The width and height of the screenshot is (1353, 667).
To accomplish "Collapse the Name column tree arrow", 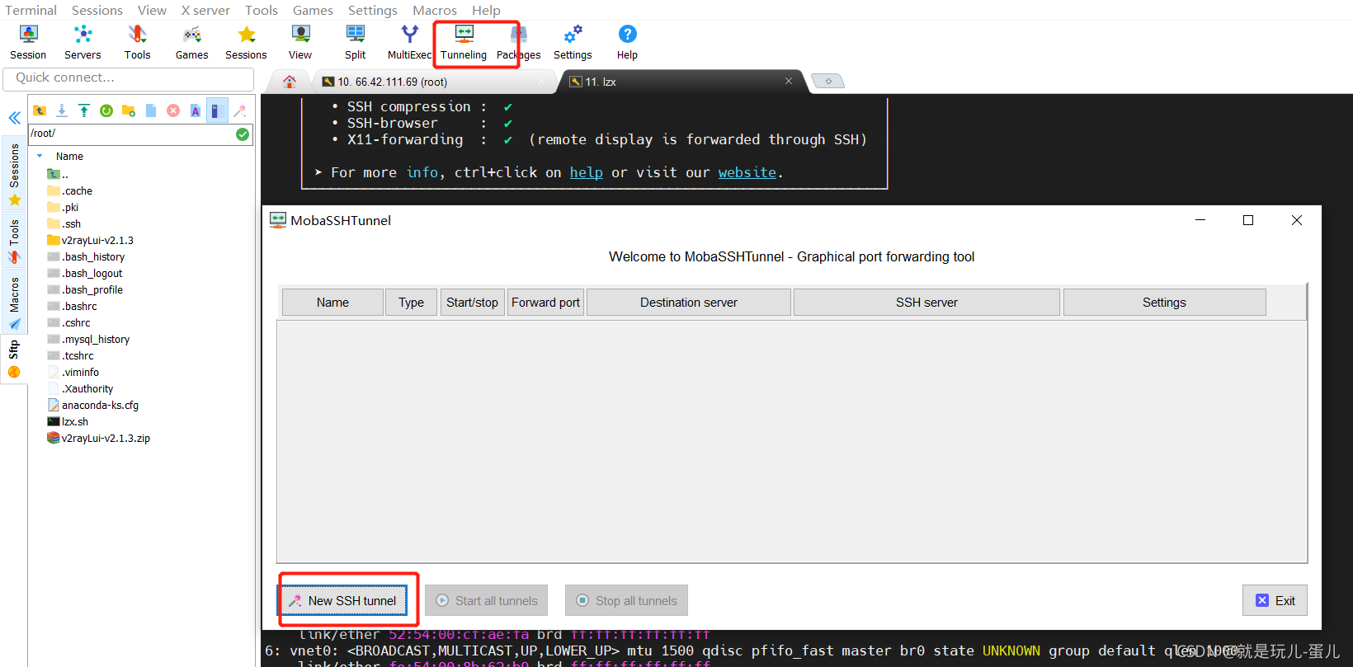I will point(40,156).
